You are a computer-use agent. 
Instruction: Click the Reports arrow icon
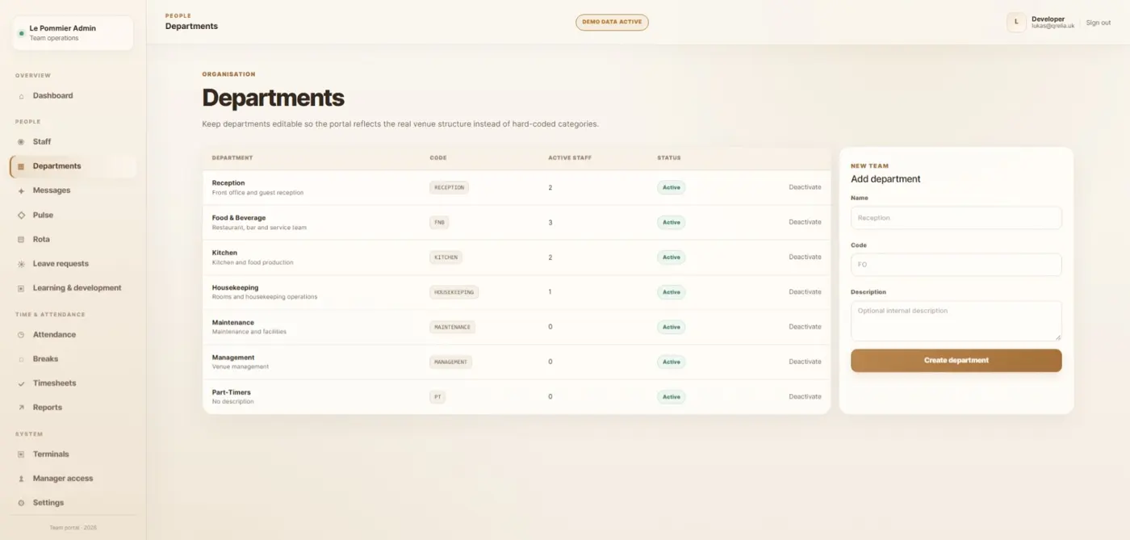tap(21, 408)
